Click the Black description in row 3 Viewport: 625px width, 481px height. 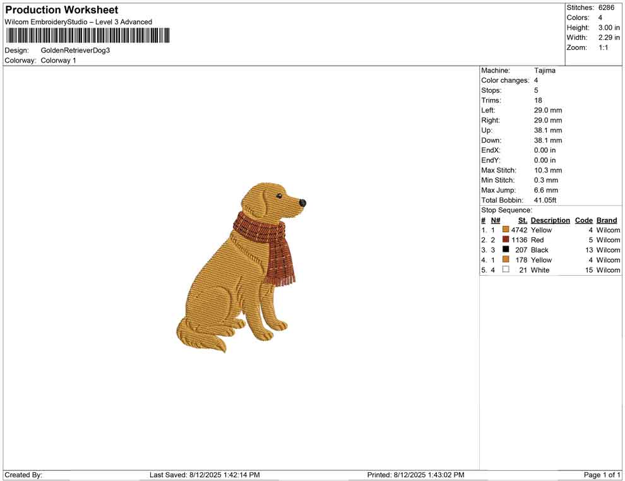pyautogui.click(x=539, y=250)
